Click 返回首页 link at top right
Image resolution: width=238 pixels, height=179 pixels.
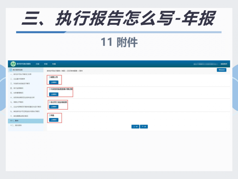[x=224, y=64]
